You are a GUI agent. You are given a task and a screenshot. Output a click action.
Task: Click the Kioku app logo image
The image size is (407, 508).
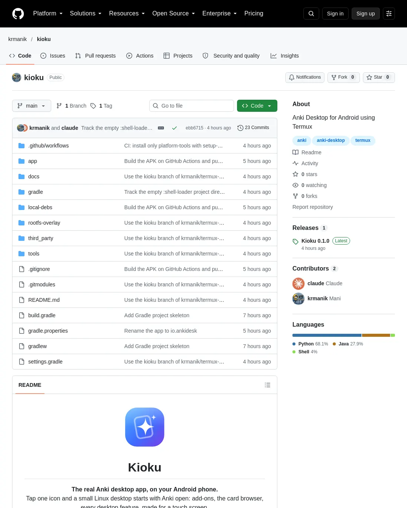point(145,427)
